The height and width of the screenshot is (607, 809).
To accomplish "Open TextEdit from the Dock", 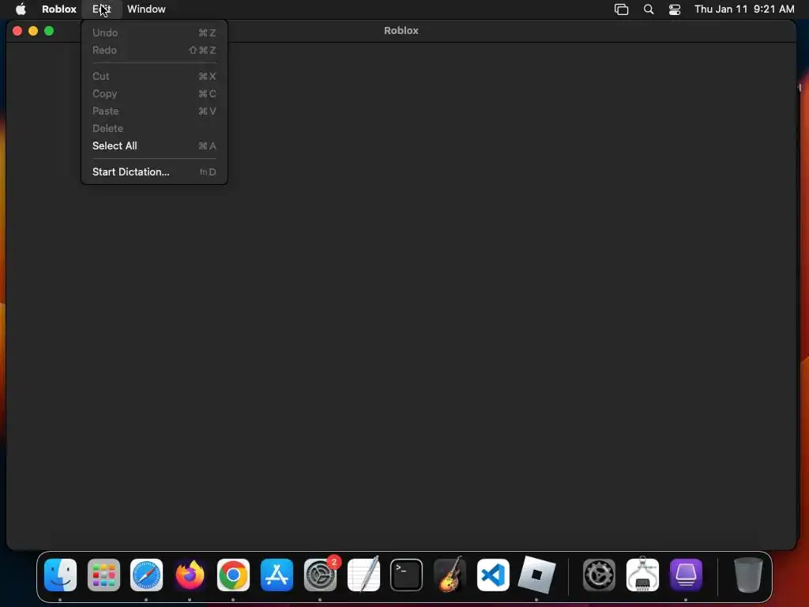I will click(363, 575).
